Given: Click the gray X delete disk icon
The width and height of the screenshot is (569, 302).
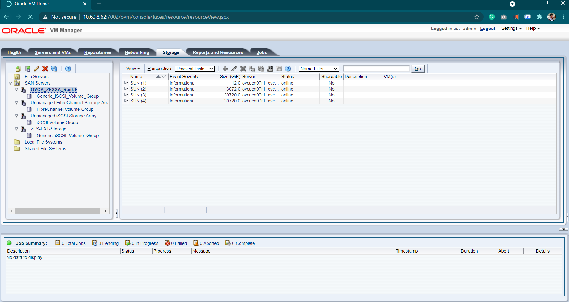Looking at the screenshot, I should tap(243, 69).
